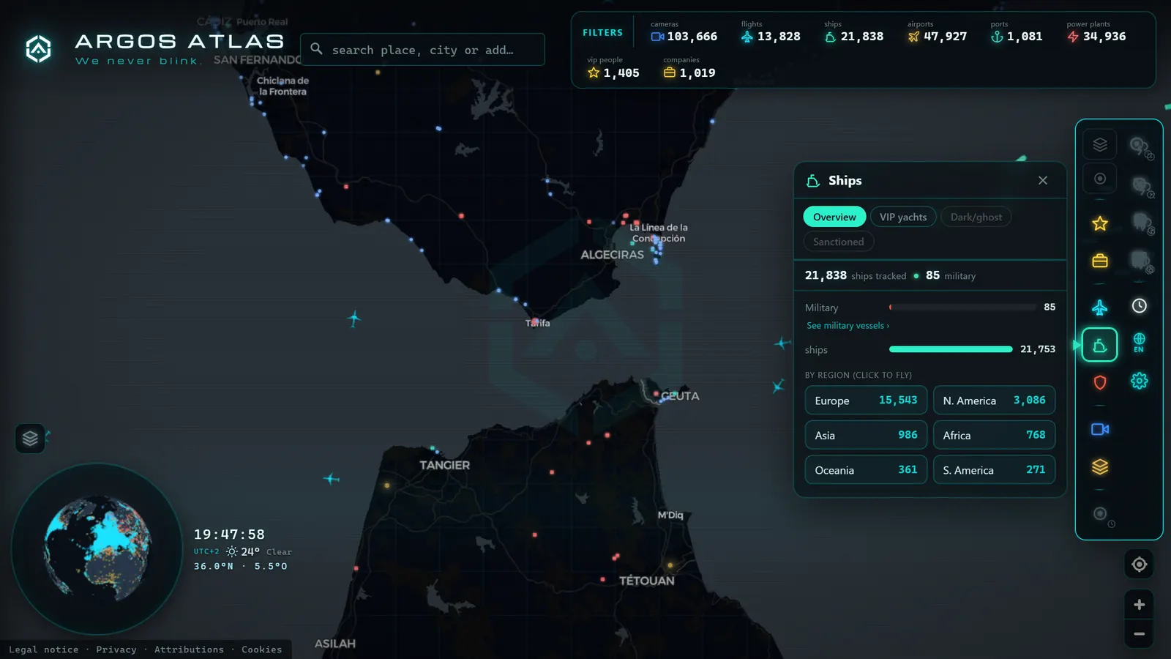Toggle the airports filter 47,927

point(938,31)
